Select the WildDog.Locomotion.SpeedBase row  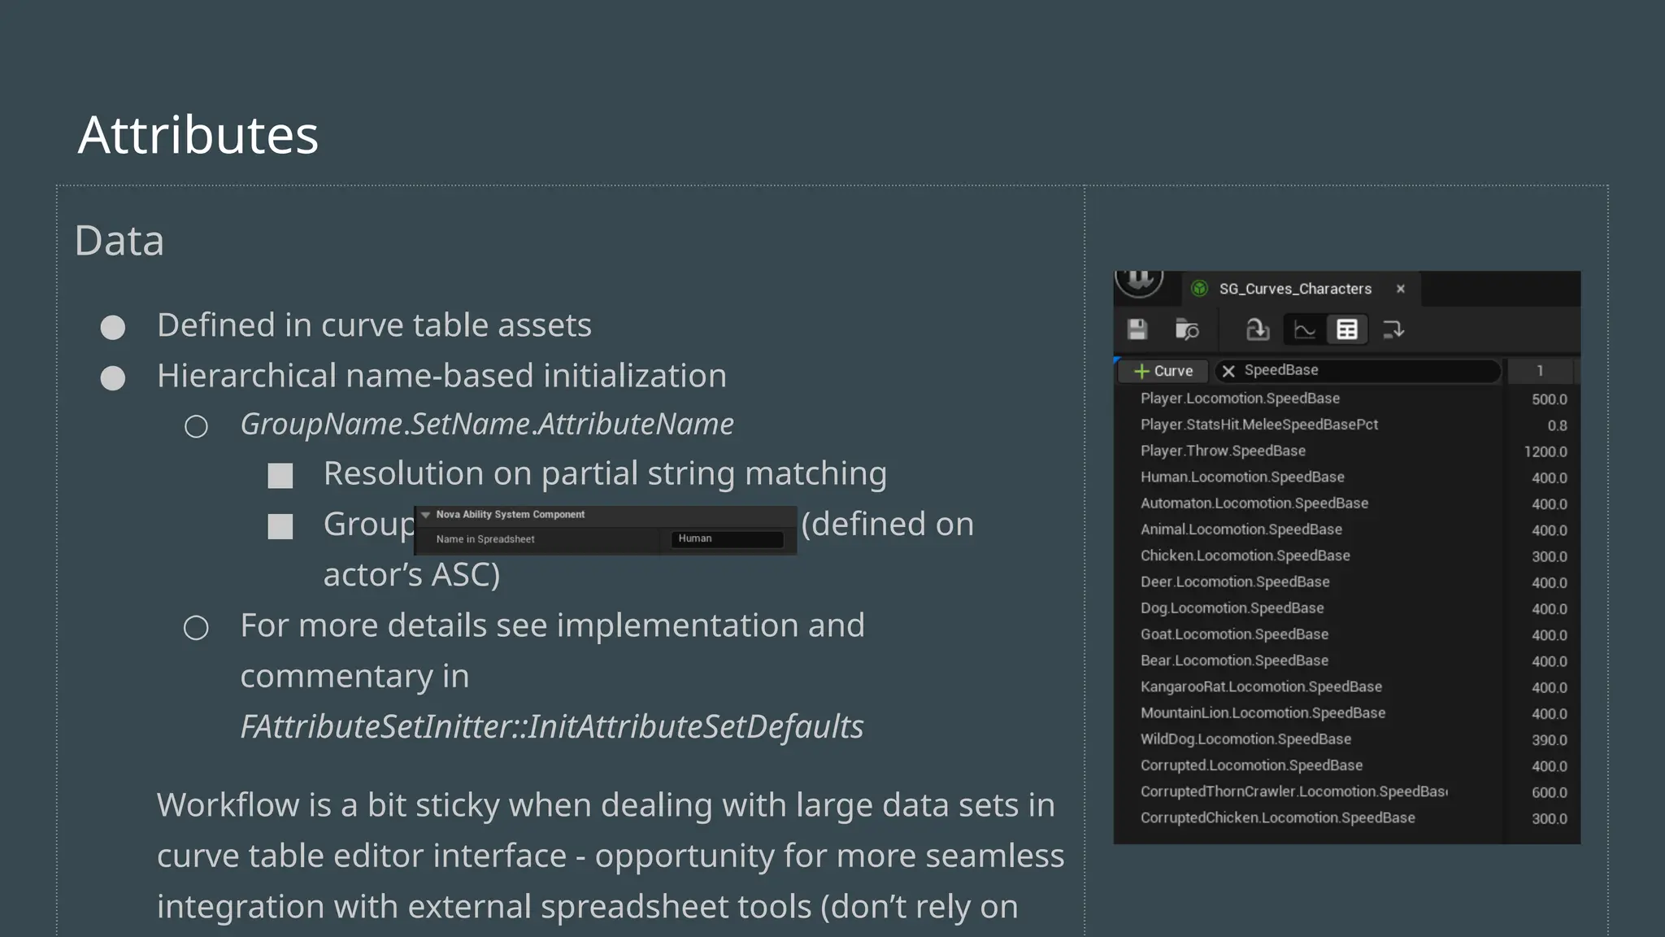tap(1346, 739)
